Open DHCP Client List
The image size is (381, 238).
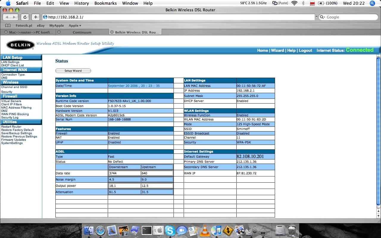coord(13,65)
